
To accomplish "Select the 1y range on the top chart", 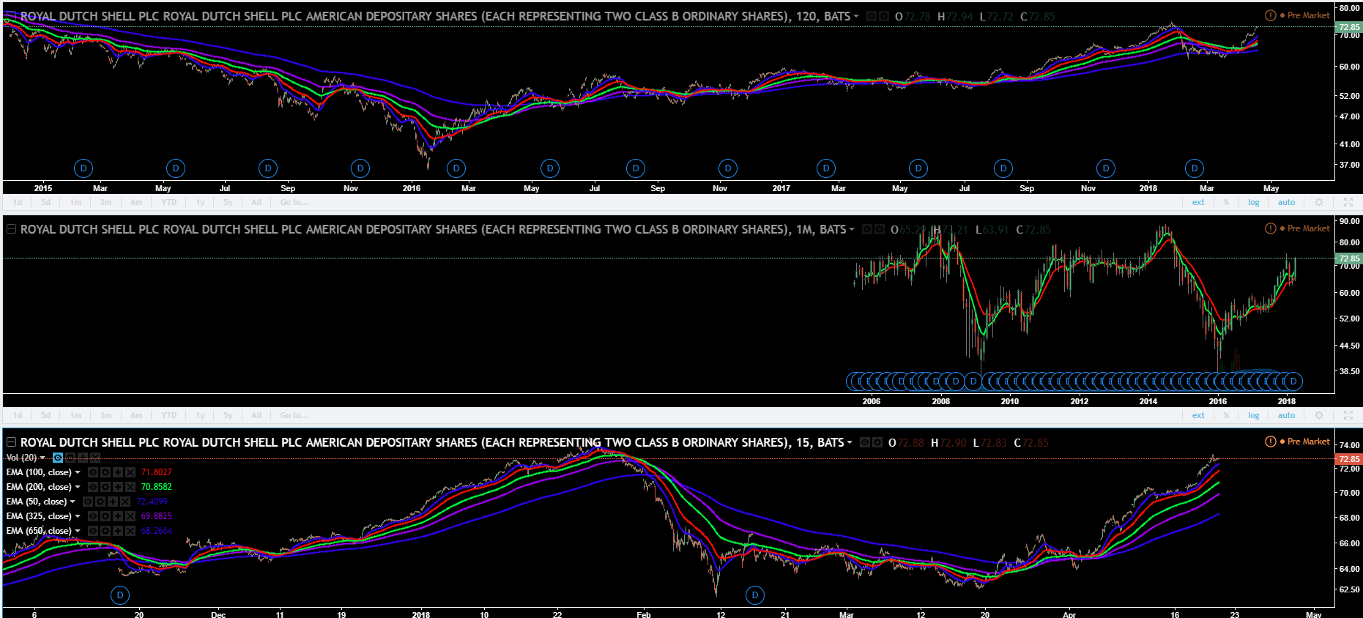I will pyautogui.click(x=200, y=202).
